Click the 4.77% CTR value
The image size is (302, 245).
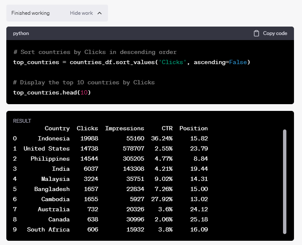[x=164, y=159]
